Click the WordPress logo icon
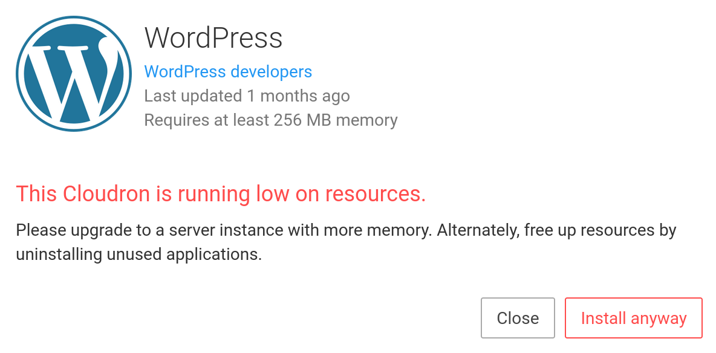Viewport: 716px width, 353px height. [x=74, y=74]
